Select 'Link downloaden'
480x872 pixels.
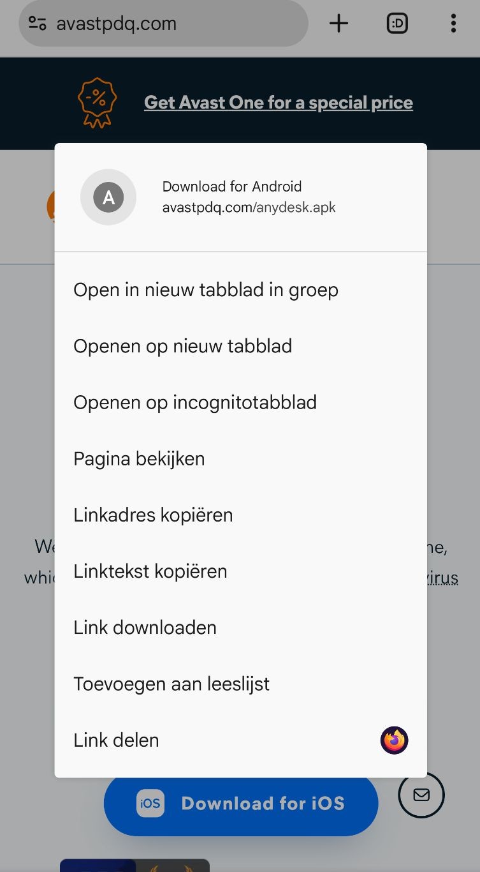[241, 627]
